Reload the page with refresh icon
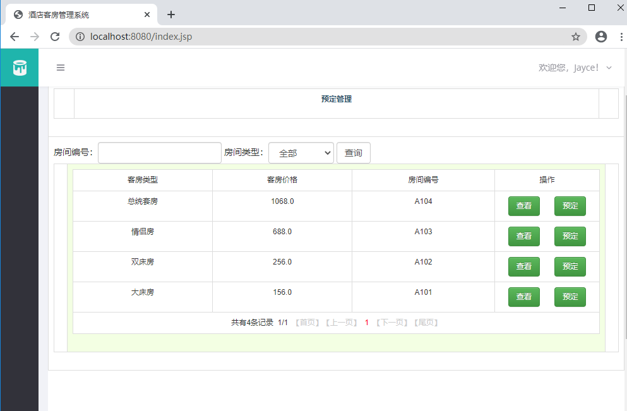This screenshot has width=627, height=411. pos(55,37)
